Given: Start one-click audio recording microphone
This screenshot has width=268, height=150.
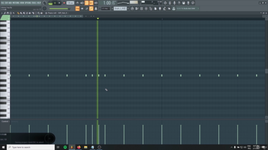Looking at the screenshot, I should point(174,3).
